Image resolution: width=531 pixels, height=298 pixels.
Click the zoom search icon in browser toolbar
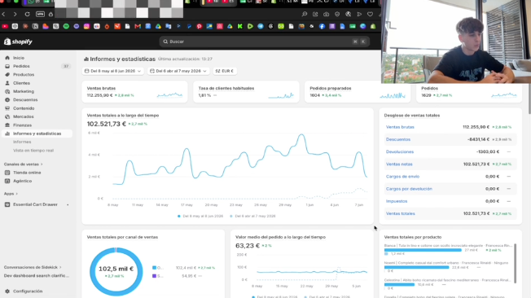click(x=305, y=14)
